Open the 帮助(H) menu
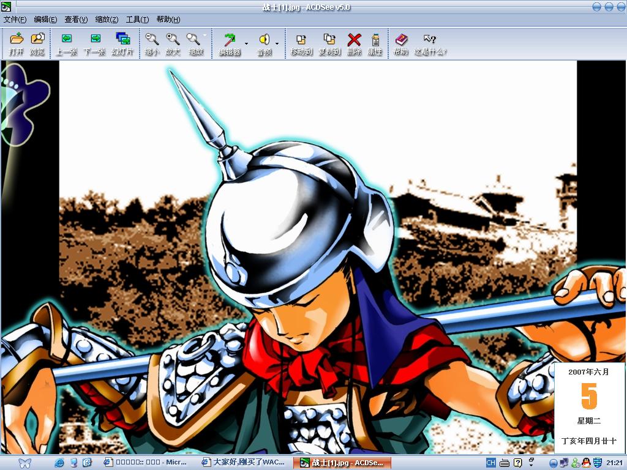Screen dimensions: 627x470 (x=168, y=19)
